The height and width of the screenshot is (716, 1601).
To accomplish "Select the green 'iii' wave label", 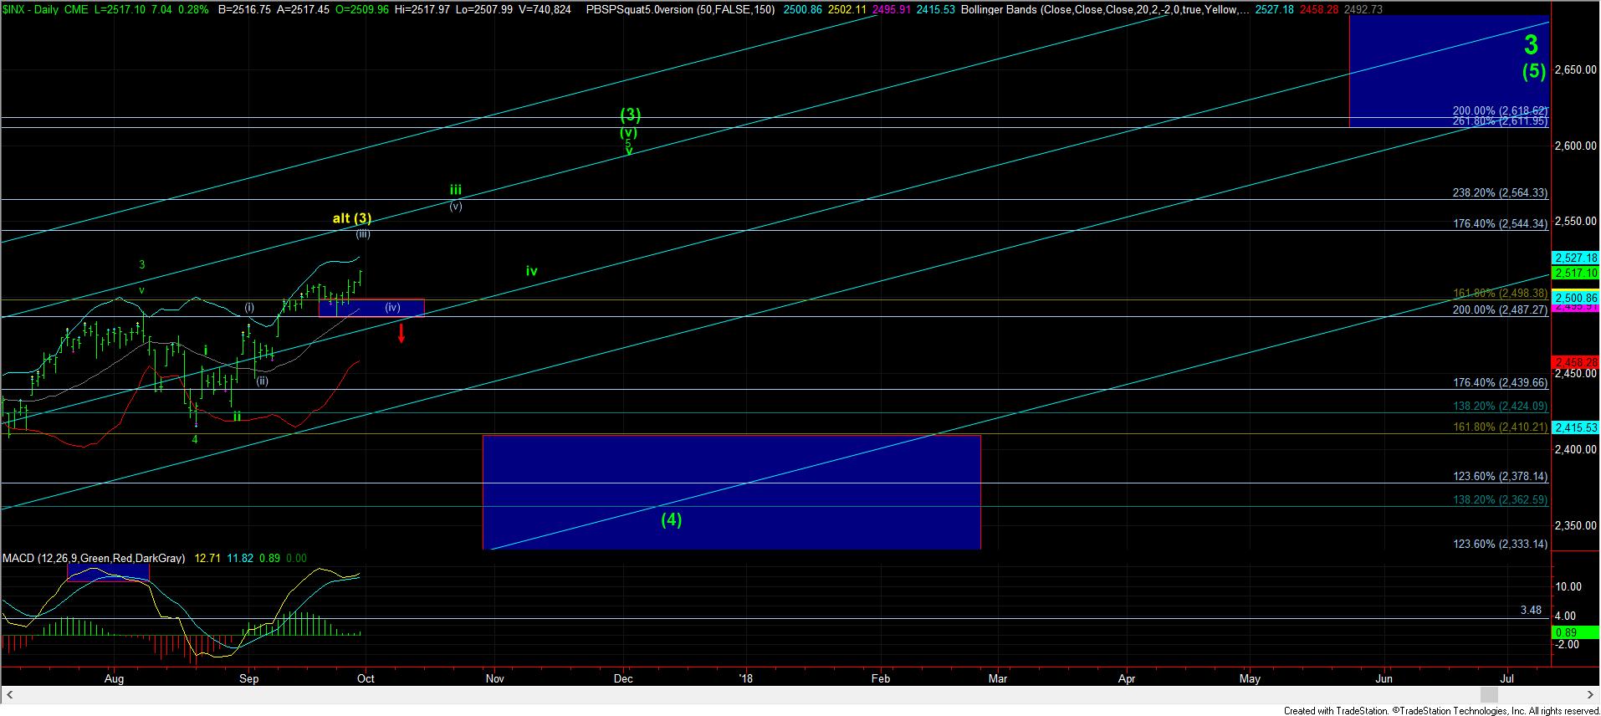I will coord(456,190).
